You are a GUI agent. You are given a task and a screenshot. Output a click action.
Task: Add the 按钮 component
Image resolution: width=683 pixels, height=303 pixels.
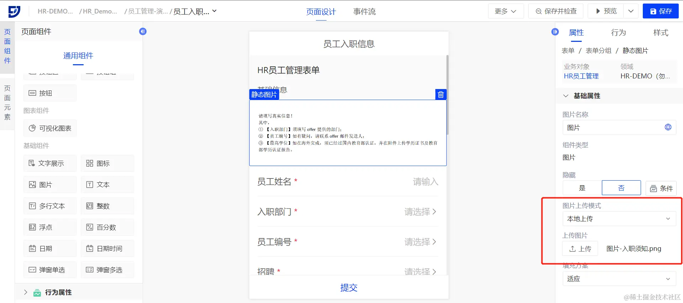(x=50, y=93)
